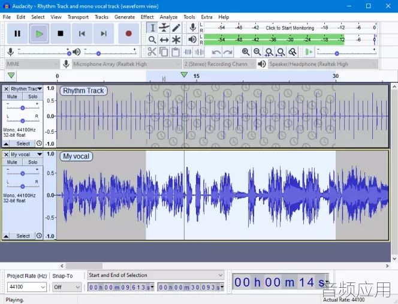Image resolution: width=398 pixels, height=304 pixels.
Task: Stop playback with the Stop button
Action: tap(61, 34)
